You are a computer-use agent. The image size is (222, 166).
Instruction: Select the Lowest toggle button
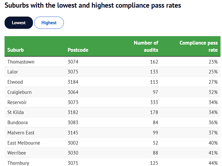click(x=19, y=23)
